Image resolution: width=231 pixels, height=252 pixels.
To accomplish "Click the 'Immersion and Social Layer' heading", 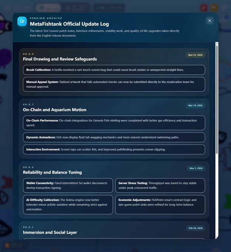I will tap(50, 232).
